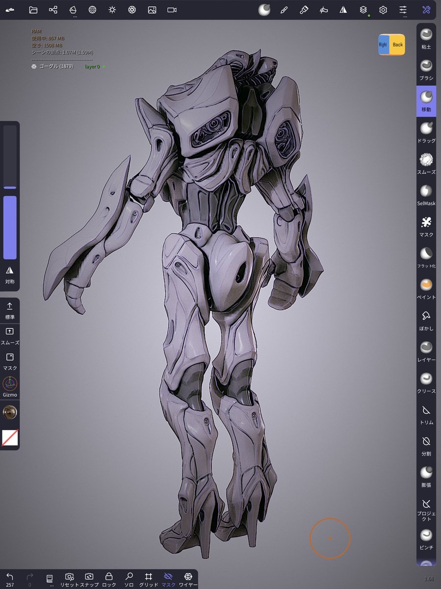Click リセット camera reset button
The height and width of the screenshot is (589, 441).
(x=70, y=580)
